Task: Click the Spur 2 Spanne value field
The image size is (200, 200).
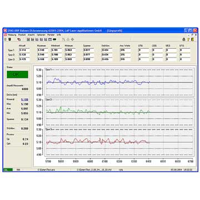Action: [x=88, y=55]
